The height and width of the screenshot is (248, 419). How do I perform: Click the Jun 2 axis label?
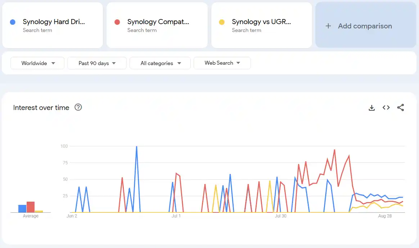tap(72, 216)
